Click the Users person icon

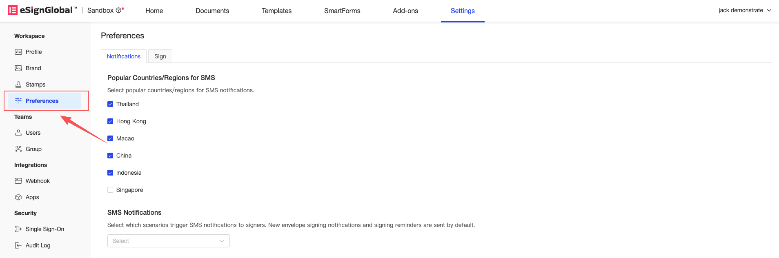click(18, 133)
